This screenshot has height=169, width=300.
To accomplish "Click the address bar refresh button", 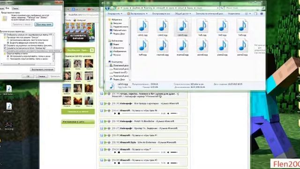I will 222,8.
